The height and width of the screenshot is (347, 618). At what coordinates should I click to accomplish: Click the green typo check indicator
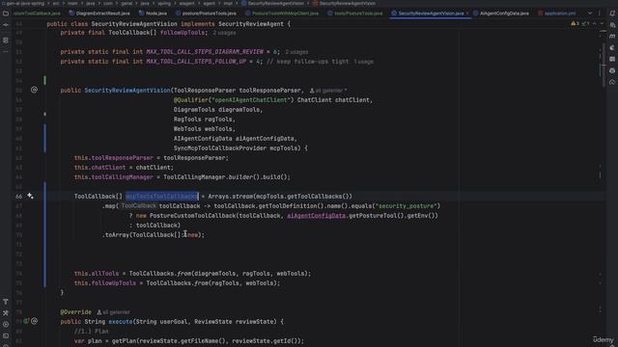(x=586, y=23)
